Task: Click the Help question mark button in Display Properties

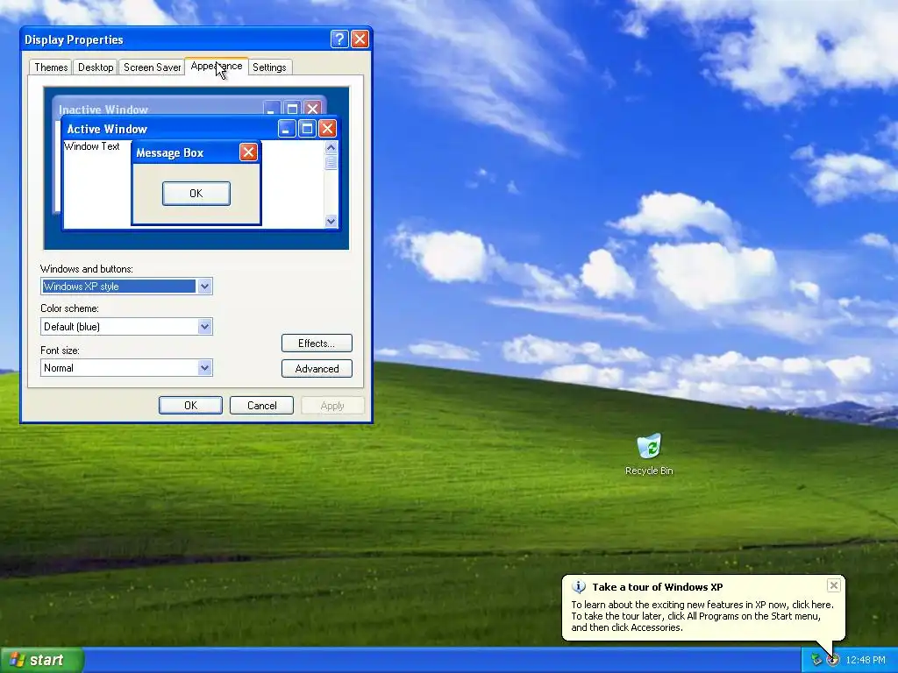Action: (x=339, y=39)
